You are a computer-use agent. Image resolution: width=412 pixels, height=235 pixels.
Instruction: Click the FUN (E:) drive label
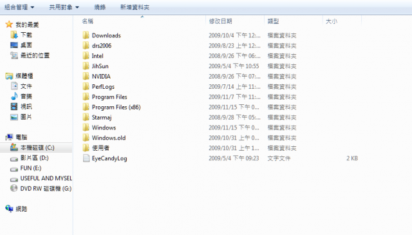[31, 168]
